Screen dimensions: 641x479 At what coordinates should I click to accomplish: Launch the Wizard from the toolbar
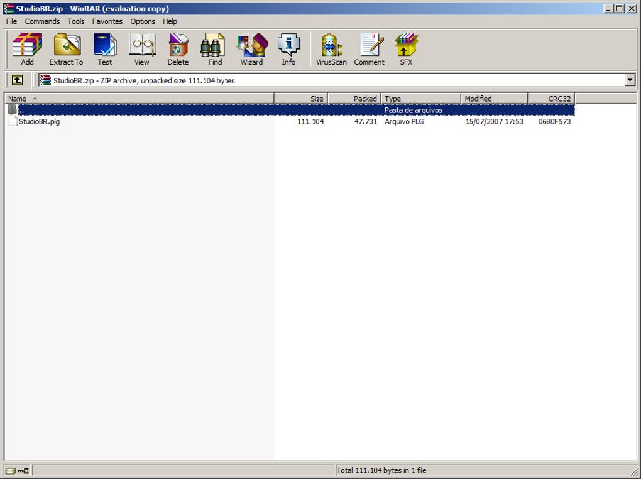(251, 49)
